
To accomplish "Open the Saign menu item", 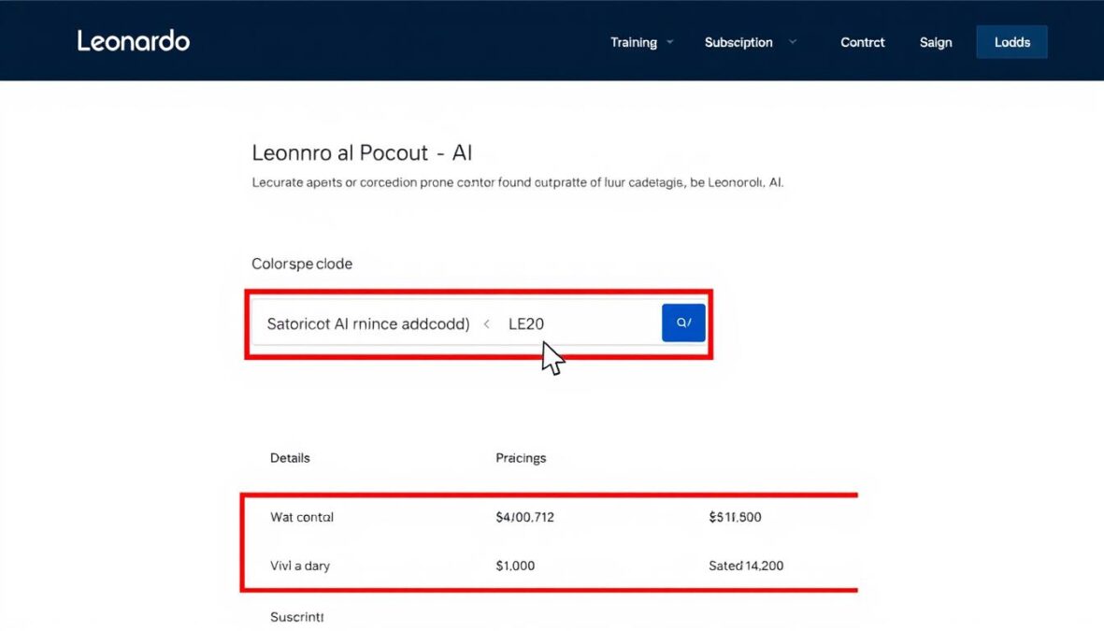I will [935, 42].
